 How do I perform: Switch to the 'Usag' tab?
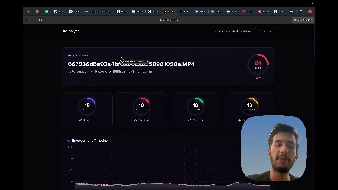[x=91, y=11]
